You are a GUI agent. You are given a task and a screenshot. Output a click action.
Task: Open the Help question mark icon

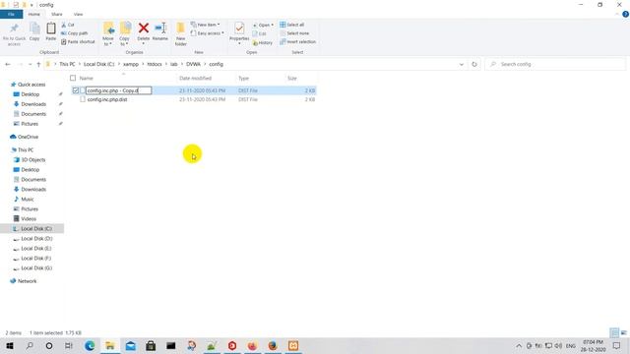pyautogui.click(x=625, y=15)
